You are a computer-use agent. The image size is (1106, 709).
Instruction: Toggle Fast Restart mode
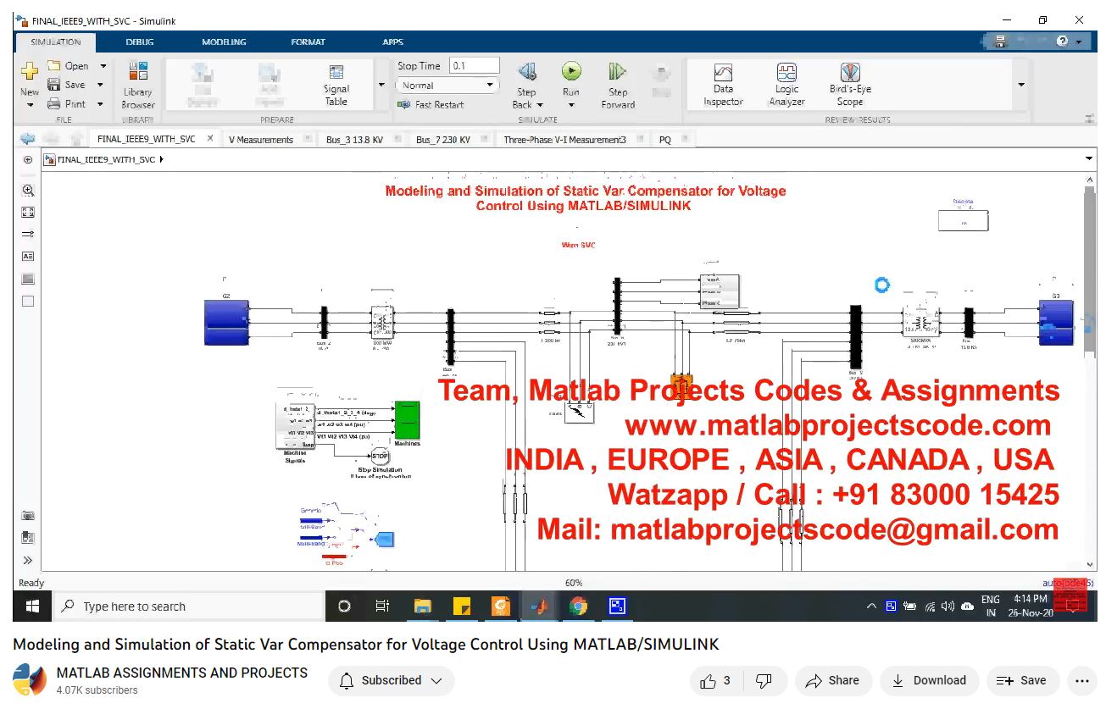click(431, 105)
